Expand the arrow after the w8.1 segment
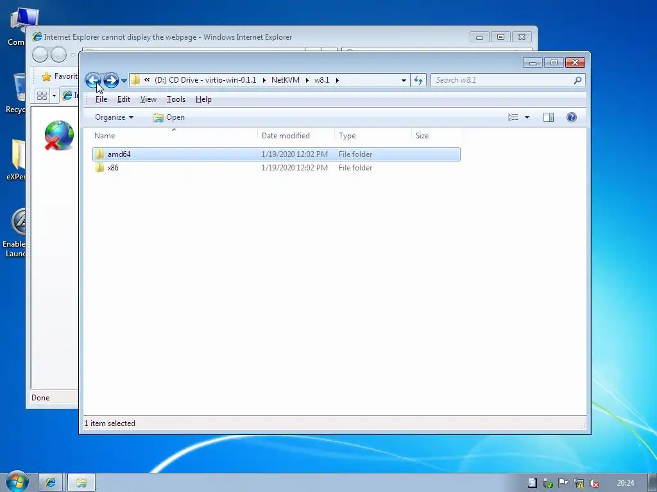This screenshot has height=492, width=657. [337, 80]
